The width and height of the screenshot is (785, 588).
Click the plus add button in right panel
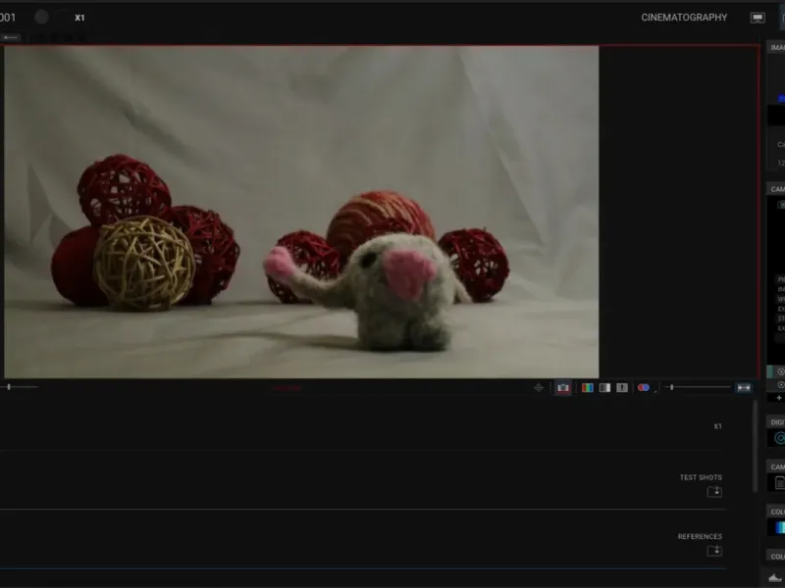pos(779,398)
